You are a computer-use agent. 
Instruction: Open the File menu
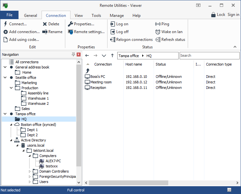click(9, 15)
